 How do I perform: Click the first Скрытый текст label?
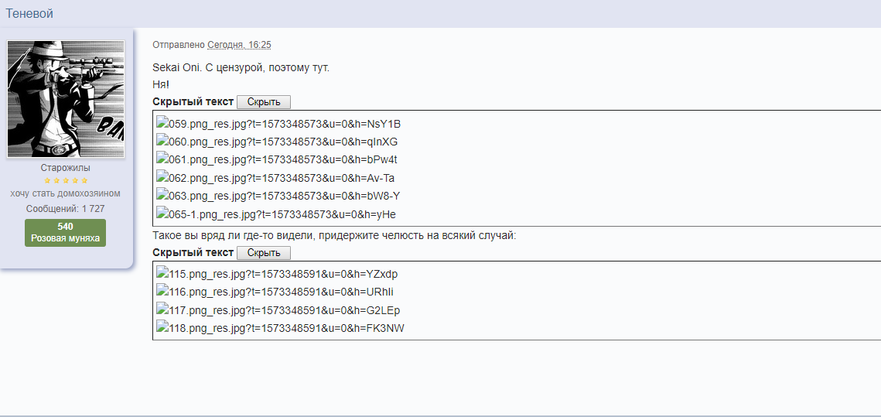[193, 102]
